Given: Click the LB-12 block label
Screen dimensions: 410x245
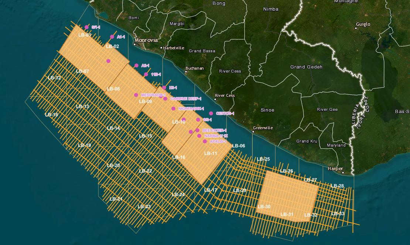Looking at the screenshot, I should (54, 78).
